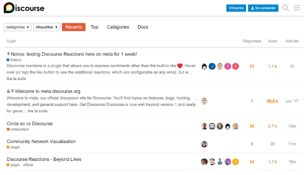Open pink S avatar on Notice topic
The image size is (304, 175).
[228, 67]
